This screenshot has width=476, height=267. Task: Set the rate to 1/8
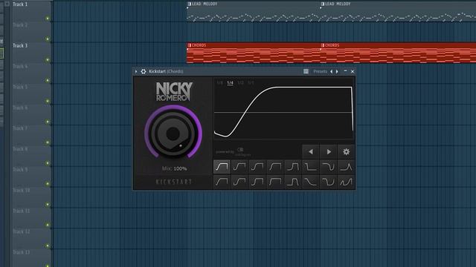(x=220, y=82)
